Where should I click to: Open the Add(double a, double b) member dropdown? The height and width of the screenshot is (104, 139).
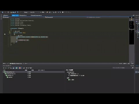pyautogui.click(x=108, y=17)
